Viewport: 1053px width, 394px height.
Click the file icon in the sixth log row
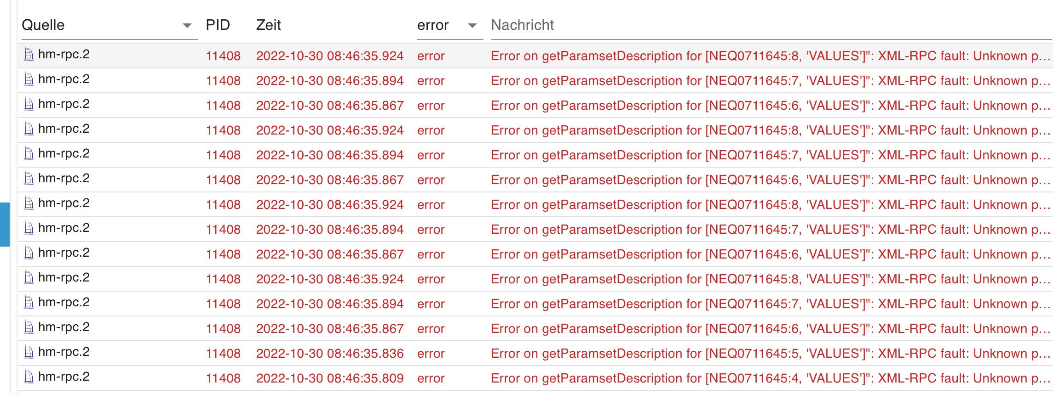click(x=29, y=179)
